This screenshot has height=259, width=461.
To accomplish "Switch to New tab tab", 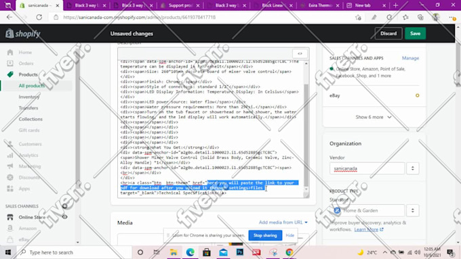I will coord(366,5).
